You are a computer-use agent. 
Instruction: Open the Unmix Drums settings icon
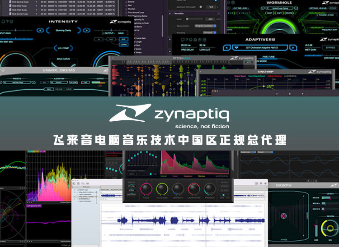click(x=3, y=70)
